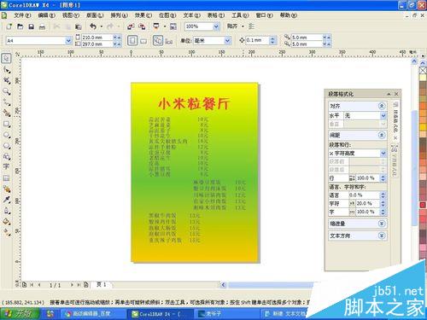
Task: Open the 字符高度 spacing dropdown
Action: [x=383, y=153]
